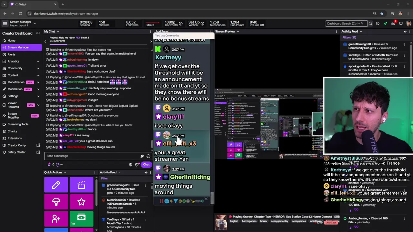Screen dimensions: 413x232
Task: Toggle the filter icon in popout chat toolbar
Action: (x=175, y=201)
